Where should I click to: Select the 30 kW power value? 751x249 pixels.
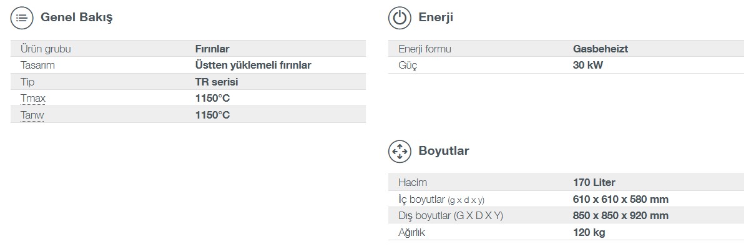click(588, 65)
